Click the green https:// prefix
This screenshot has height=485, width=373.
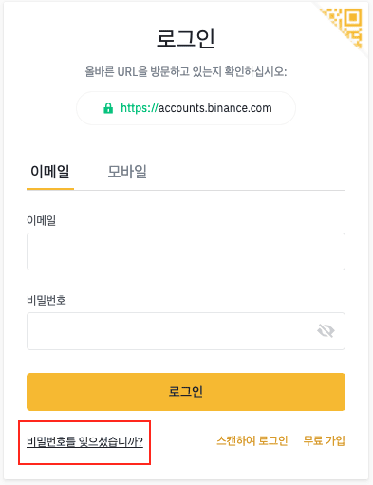[140, 108]
